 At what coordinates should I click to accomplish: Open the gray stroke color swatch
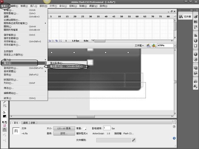point(5,106)
